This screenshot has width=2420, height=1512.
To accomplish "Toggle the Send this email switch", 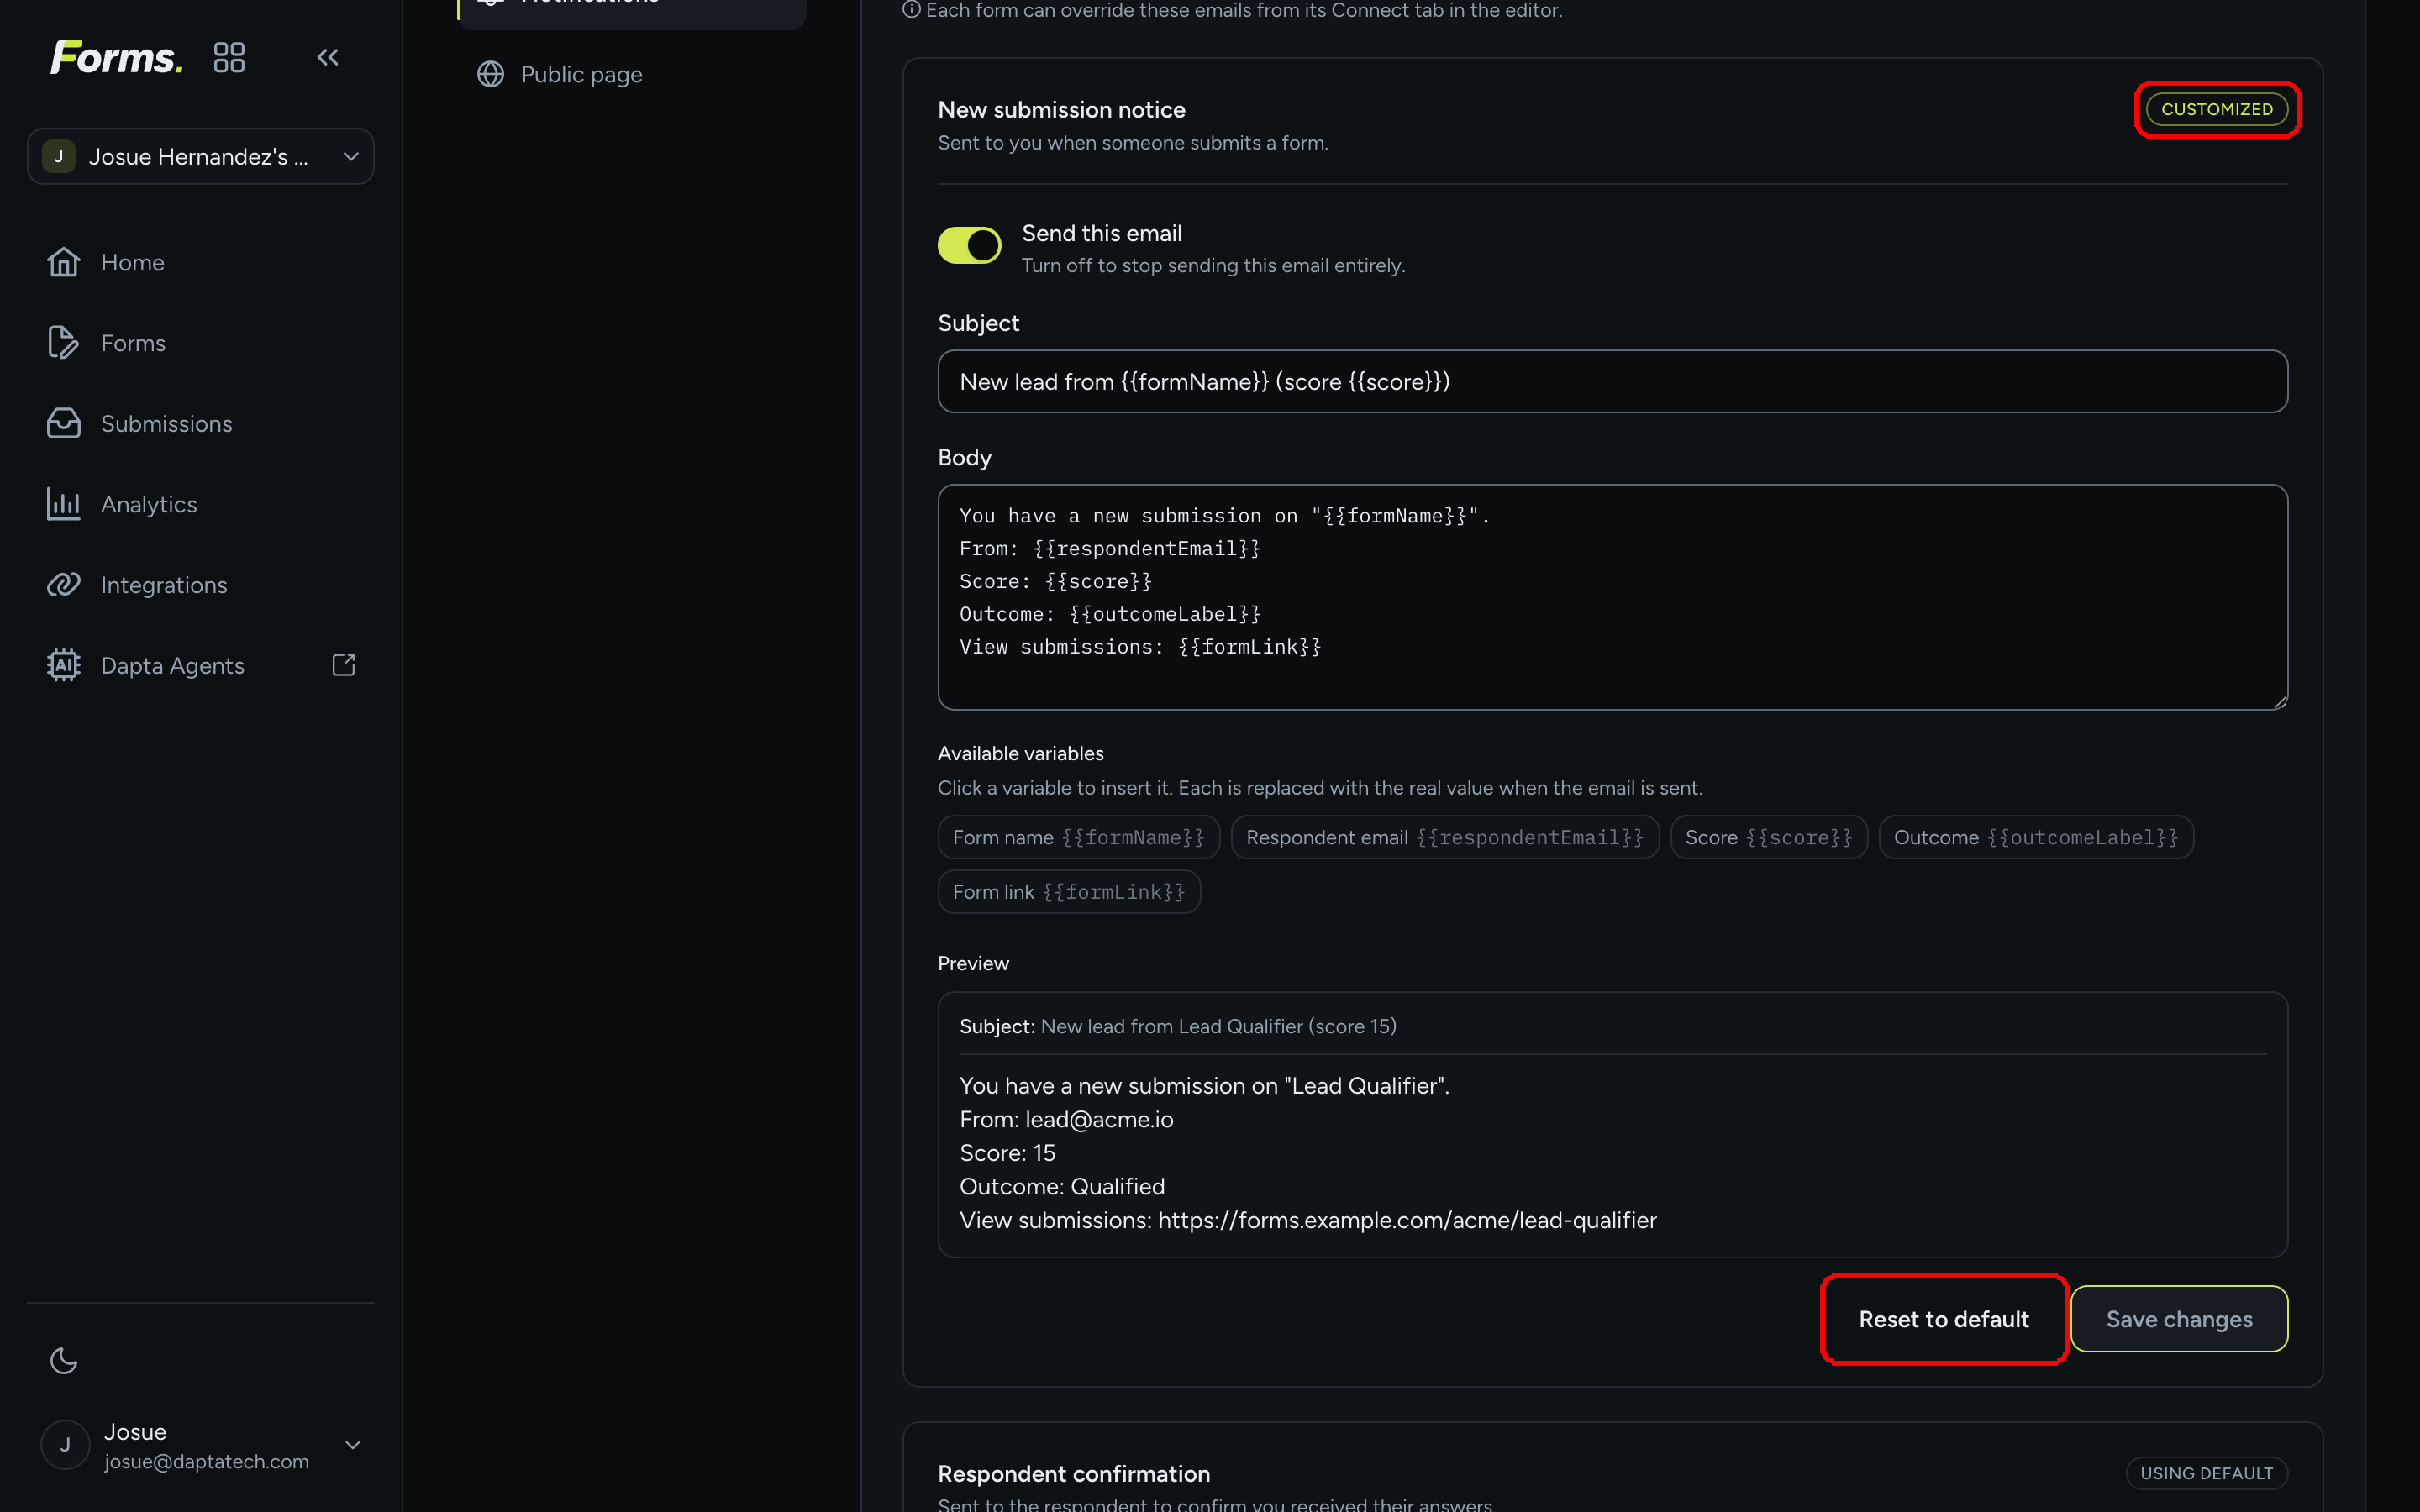I will pyautogui.click(x=969, y=245).
